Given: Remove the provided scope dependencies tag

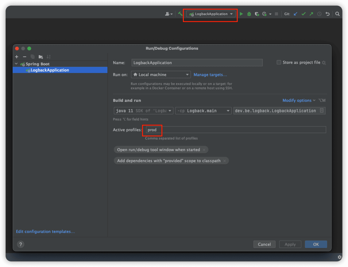Looking at the screenshot, I should [224, 161].
